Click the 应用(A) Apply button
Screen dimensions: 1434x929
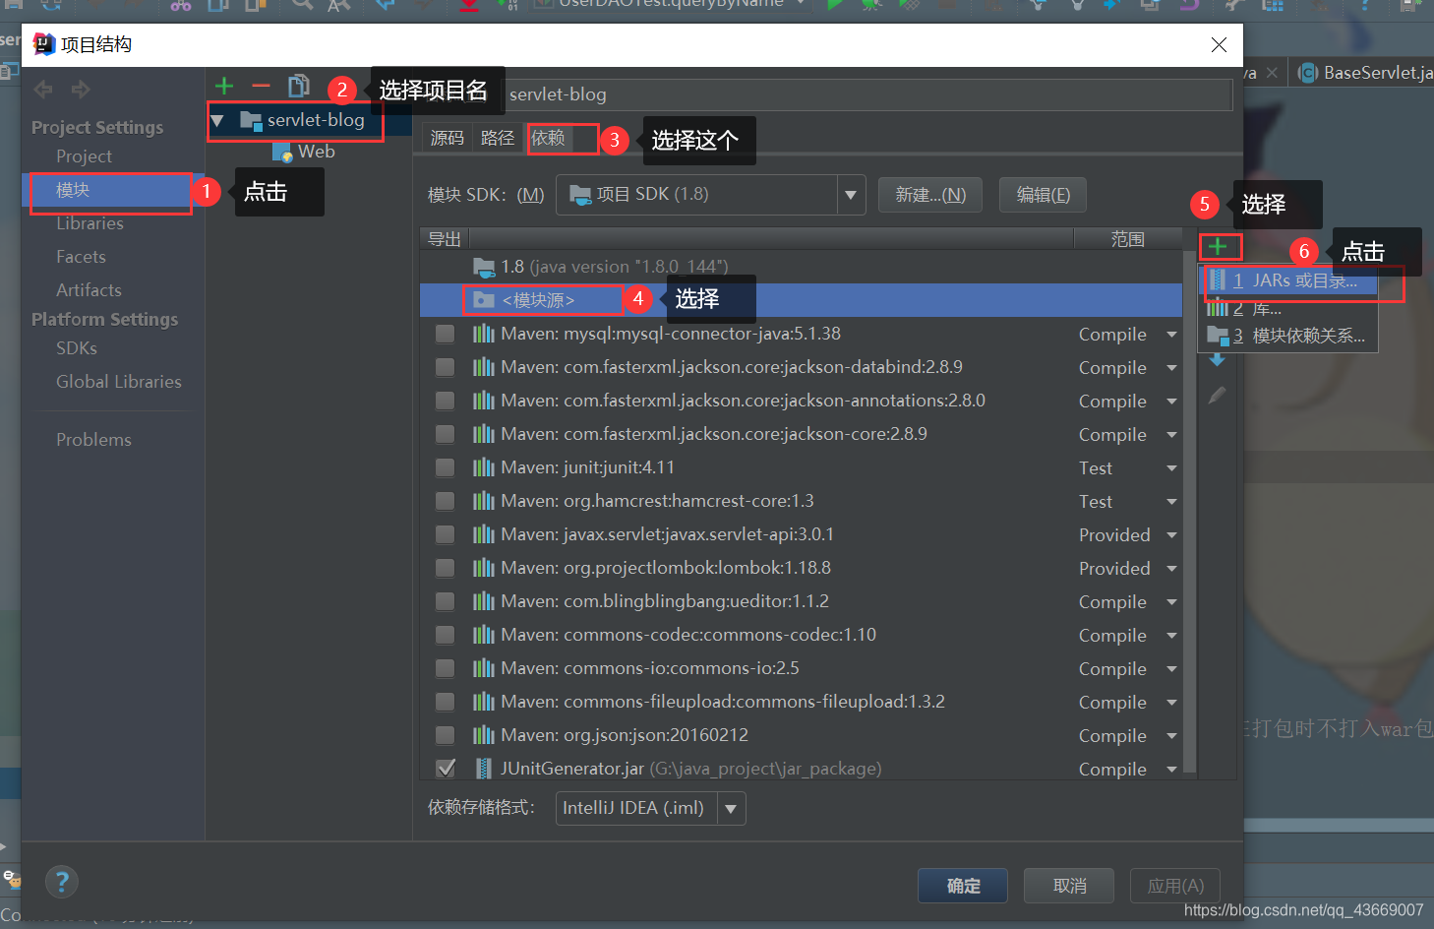(x=1175, y=886)
